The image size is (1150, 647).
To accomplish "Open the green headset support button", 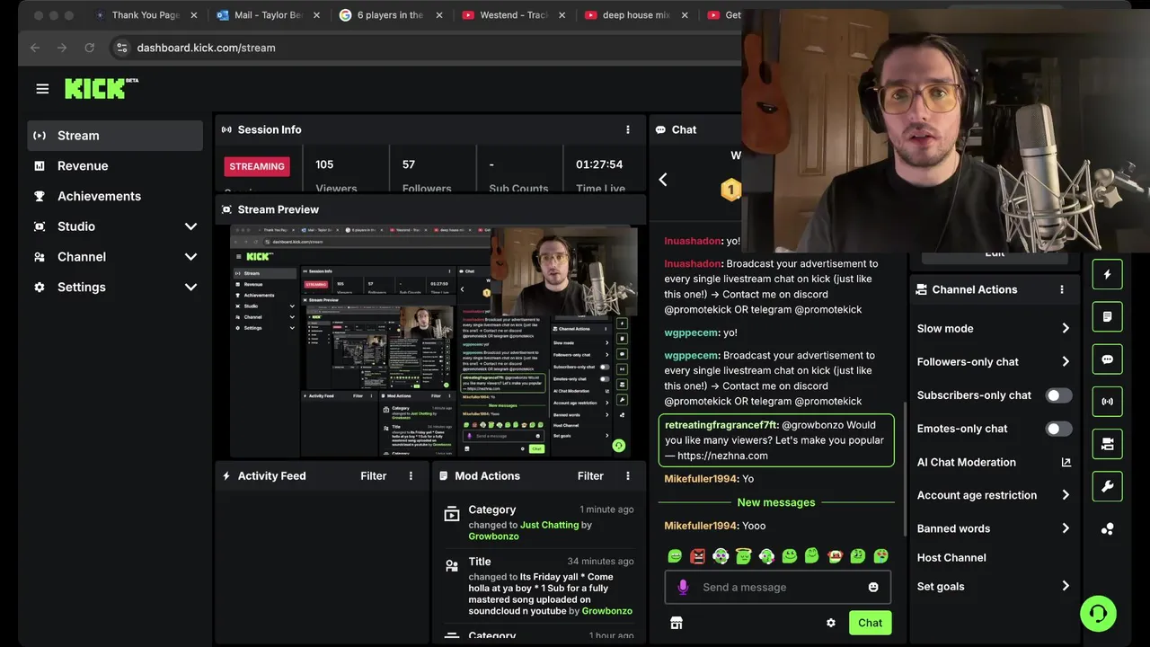I will [1098, 614].
